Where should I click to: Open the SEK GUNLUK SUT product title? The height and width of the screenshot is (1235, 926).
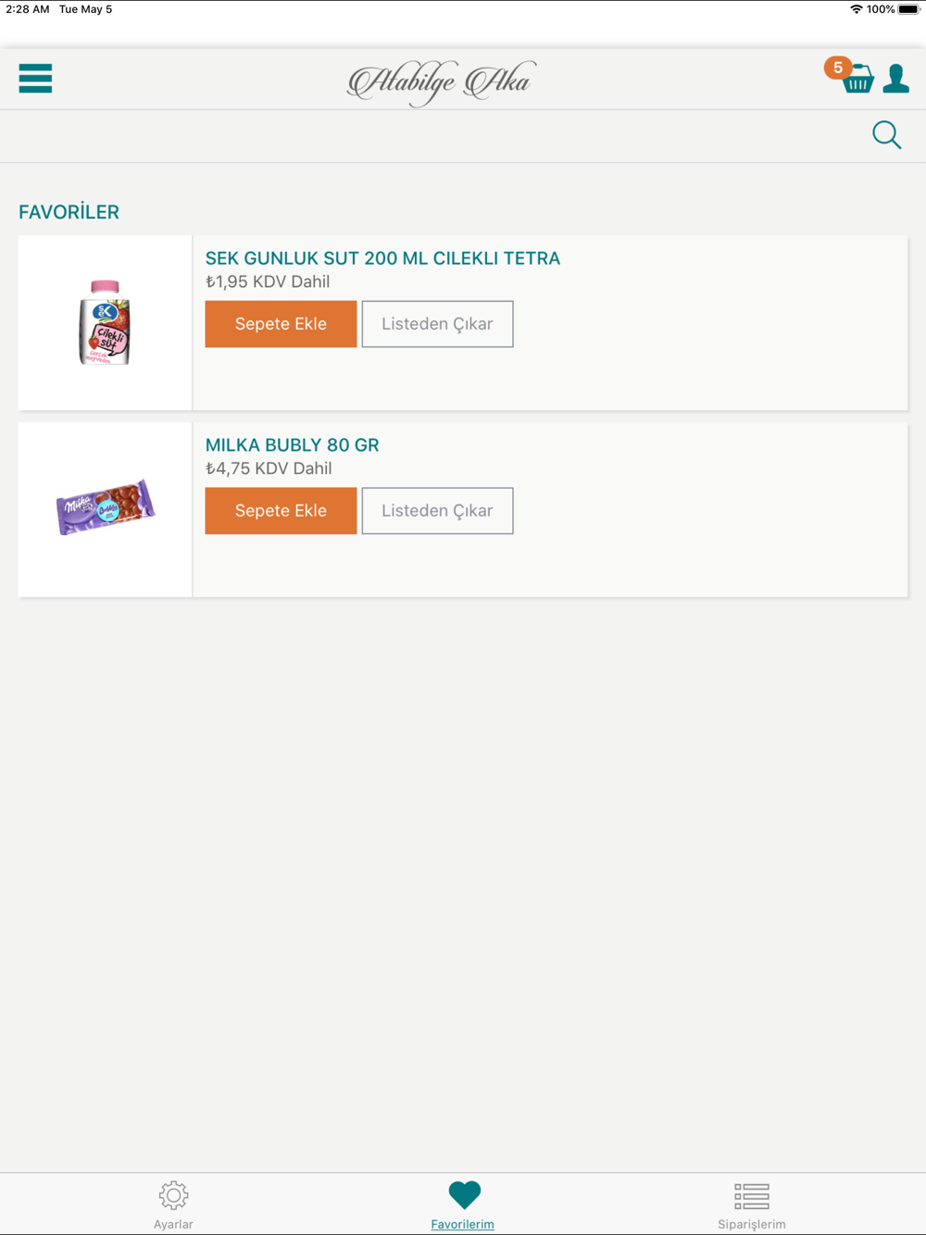point(382,258)
